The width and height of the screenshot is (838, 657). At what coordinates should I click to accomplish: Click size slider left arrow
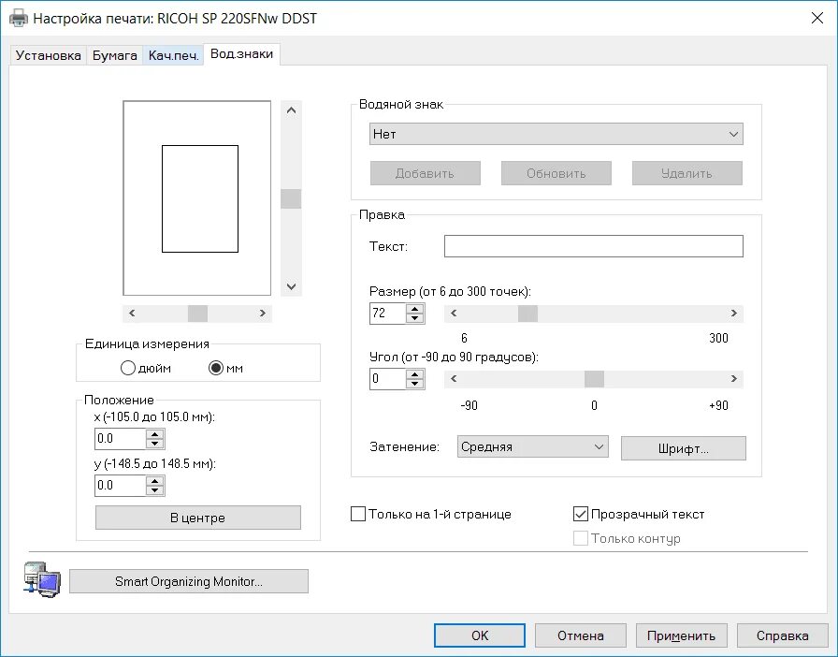point(454,313)
